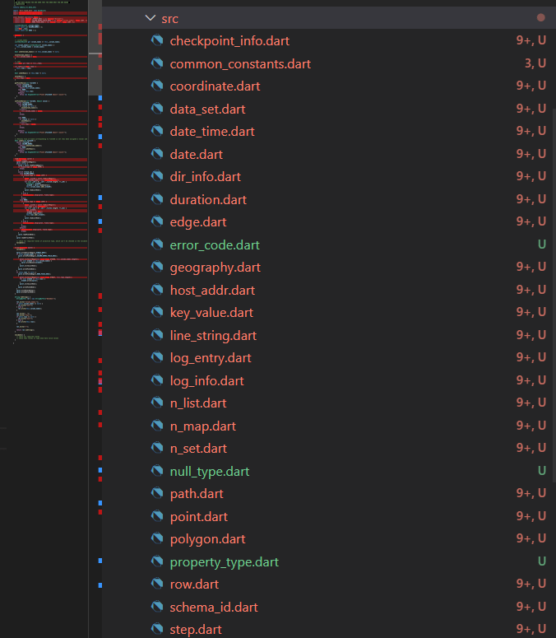Open polygon.dart file

coord(208,538)
